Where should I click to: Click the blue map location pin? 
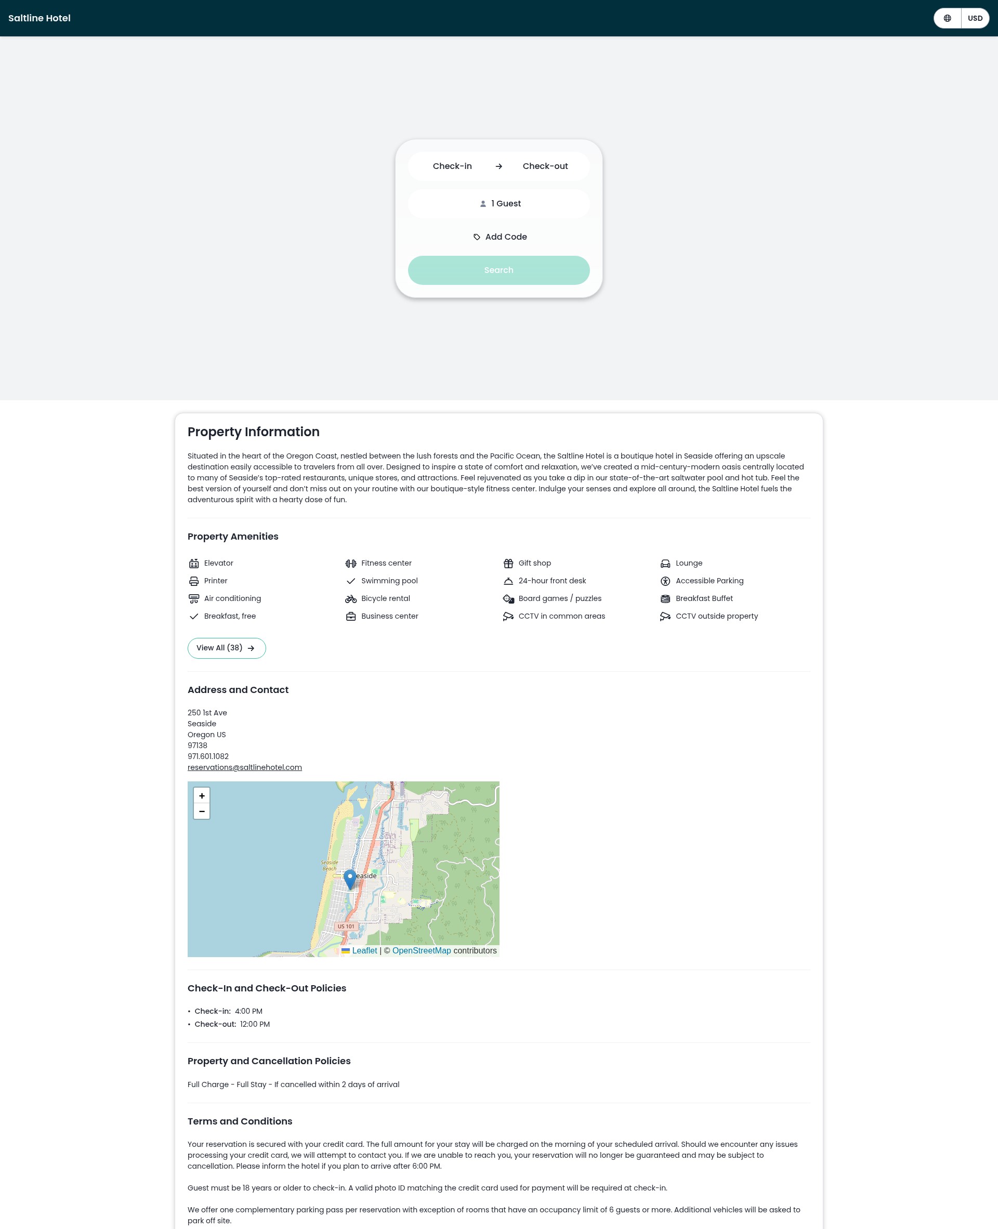pyautogui.click(x=349, y=880)
